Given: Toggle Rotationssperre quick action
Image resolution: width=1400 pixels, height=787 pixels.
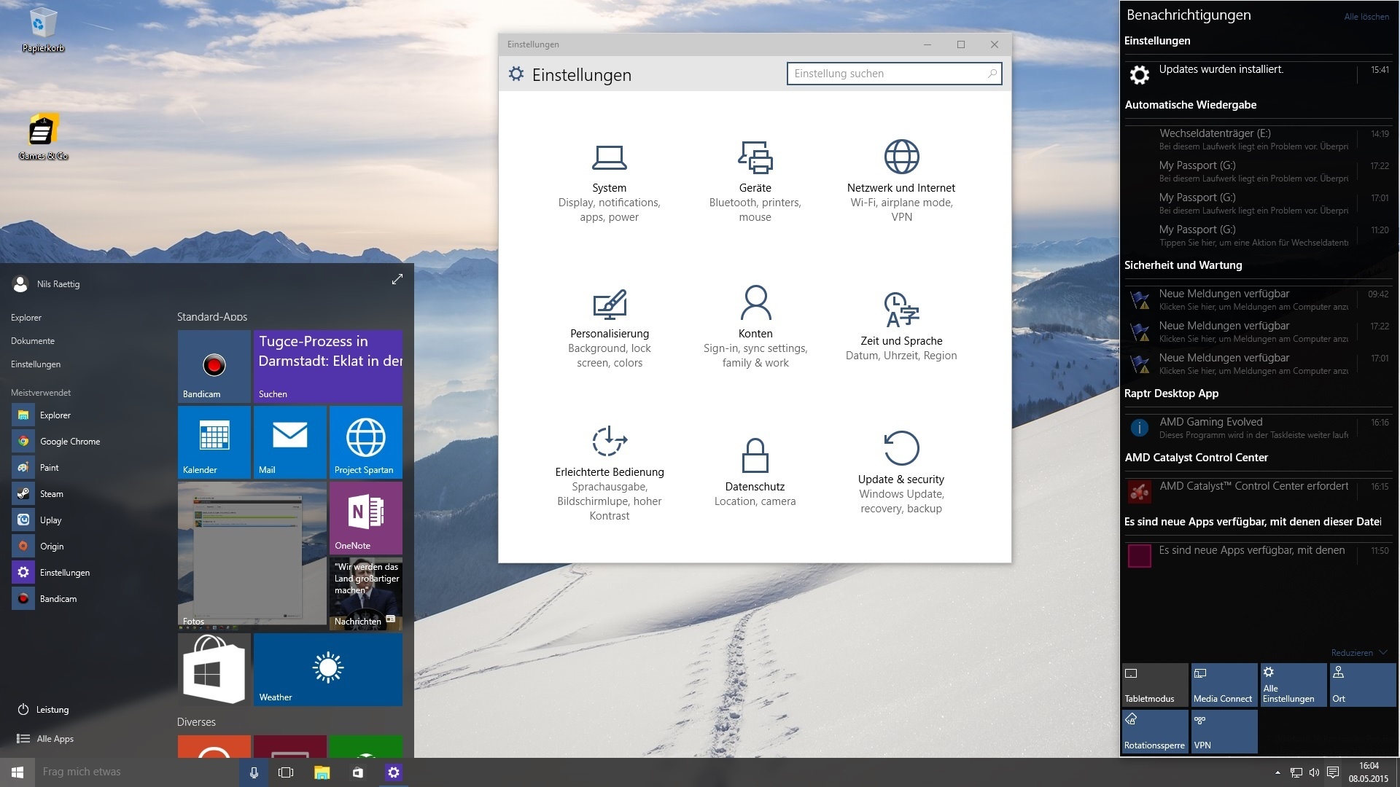Looking at the screenshot, I should [x=1155, y=732].
